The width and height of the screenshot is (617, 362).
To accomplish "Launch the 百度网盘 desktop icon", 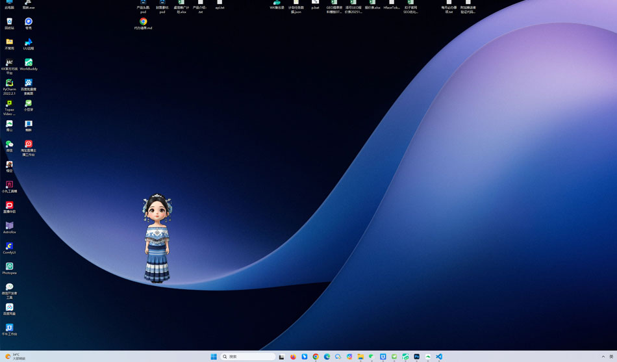I will click(x=10, y=309).
